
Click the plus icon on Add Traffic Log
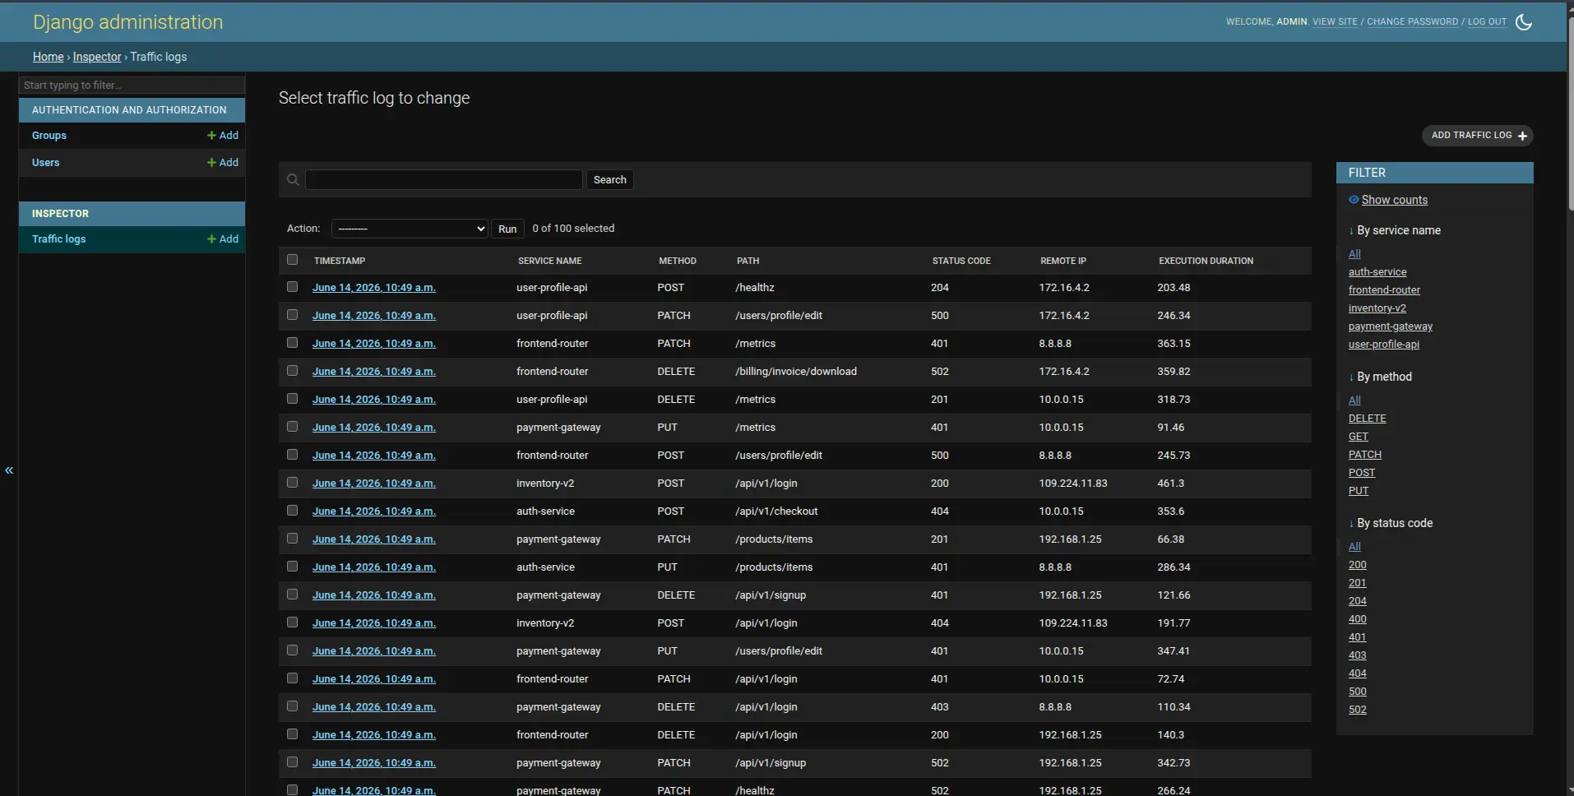(1522, 136)
